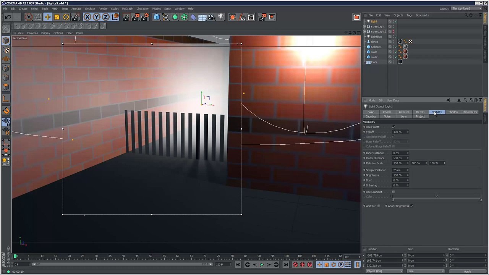Click the Apply button
Viewport: 489px width, 275px height.
(467, 271)
